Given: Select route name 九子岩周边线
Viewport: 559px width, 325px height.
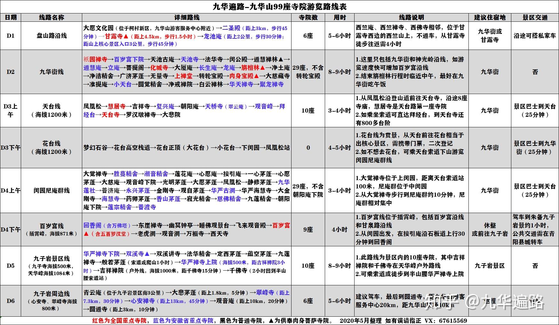Looking at the screenshot, I should pos(52,294).
